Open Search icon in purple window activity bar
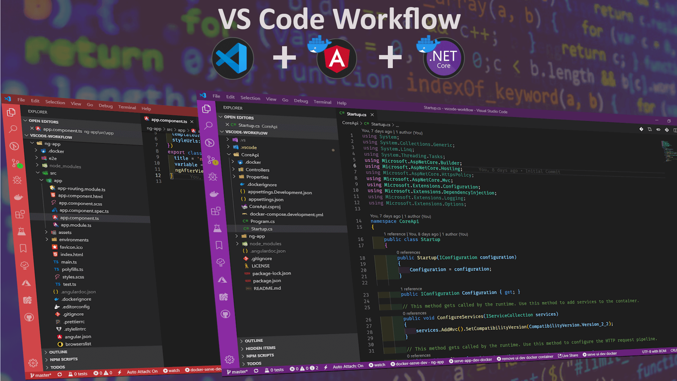 (208, 125)
